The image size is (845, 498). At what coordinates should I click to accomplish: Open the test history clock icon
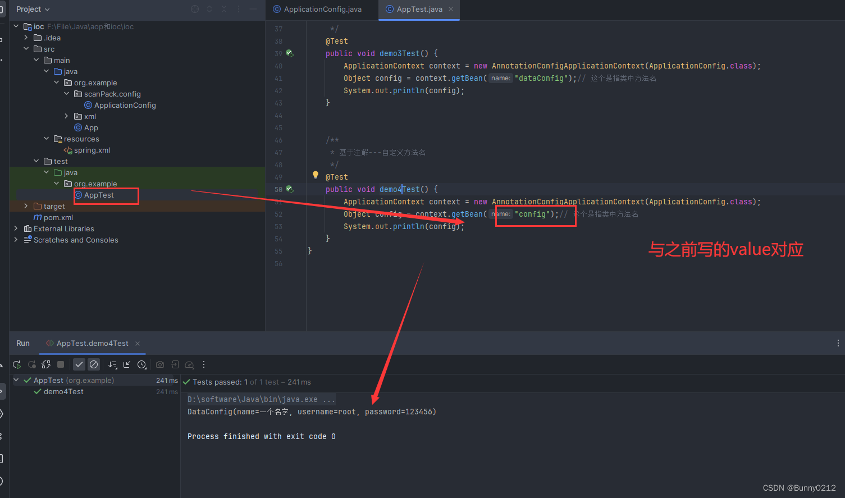pos(142,364)
